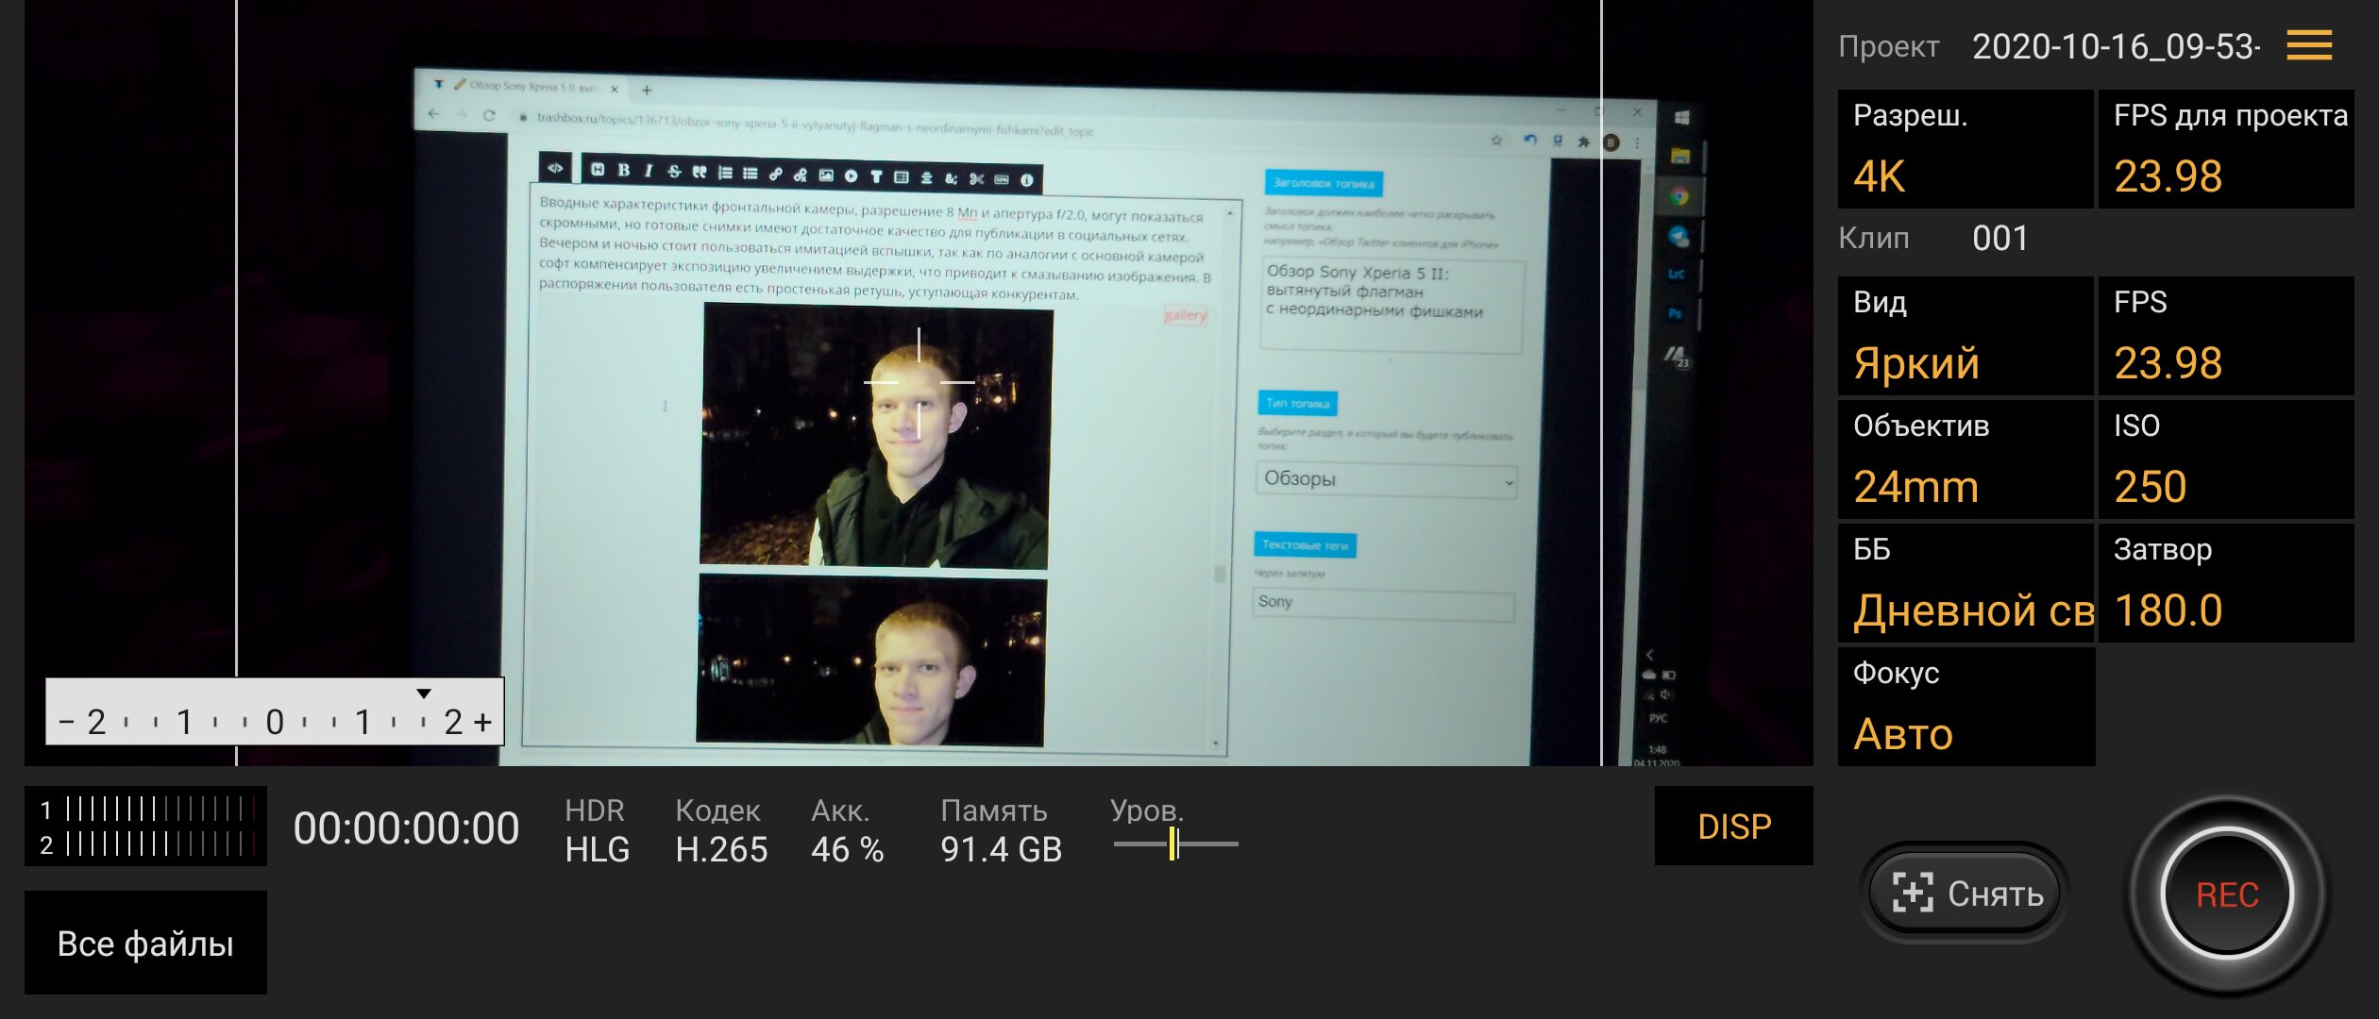
Task: Tap the audio level meter channels
Action: [145, 826]
